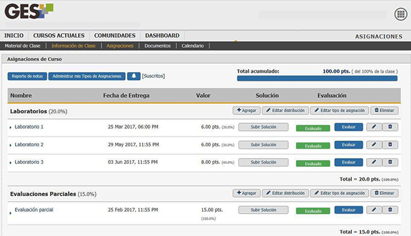Click Administrar mis Tipos de Asignaciones

point(87,77)
